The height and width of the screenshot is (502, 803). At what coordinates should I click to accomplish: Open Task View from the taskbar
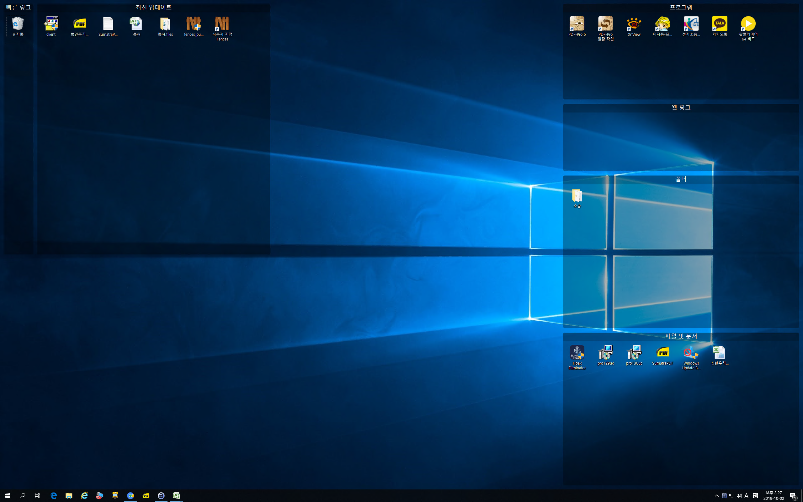pos(38,496)
